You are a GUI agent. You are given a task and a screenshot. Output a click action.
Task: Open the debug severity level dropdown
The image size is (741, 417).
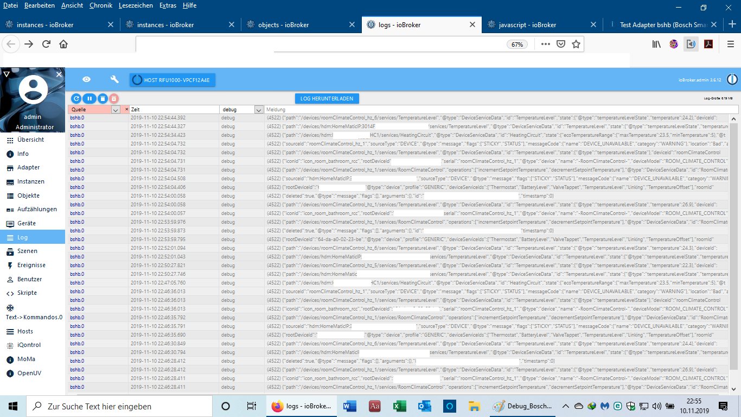click(258, 110)
